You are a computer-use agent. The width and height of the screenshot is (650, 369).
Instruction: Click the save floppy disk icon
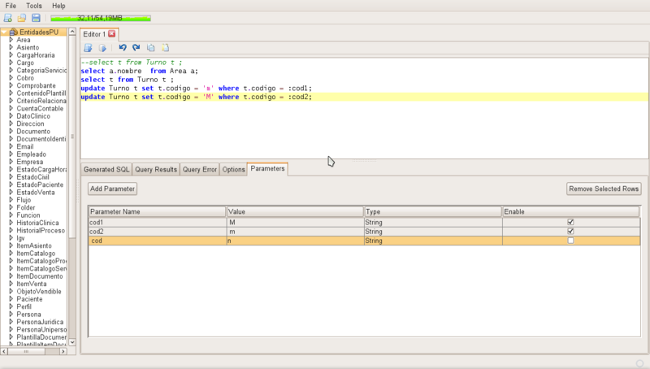pos(36,18)
